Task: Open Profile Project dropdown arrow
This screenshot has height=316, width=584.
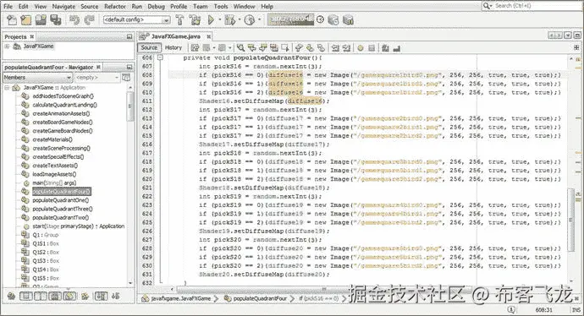Action: (x=259, y=19)
